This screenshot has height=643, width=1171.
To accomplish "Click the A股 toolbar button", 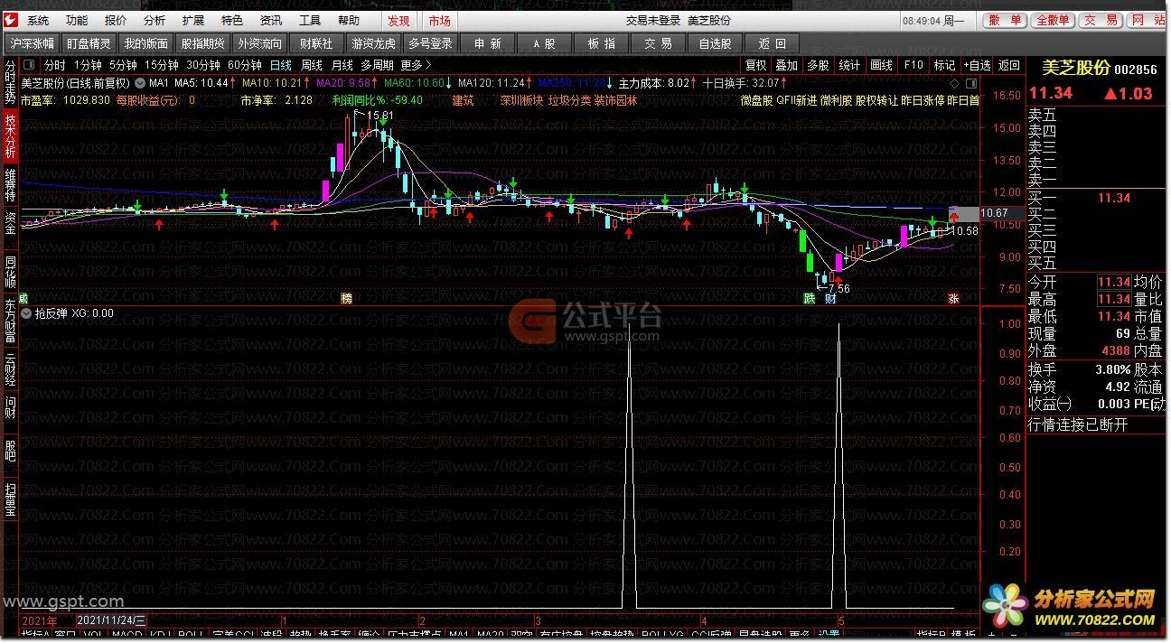I will pyautogui.click(x=544, y=42).
